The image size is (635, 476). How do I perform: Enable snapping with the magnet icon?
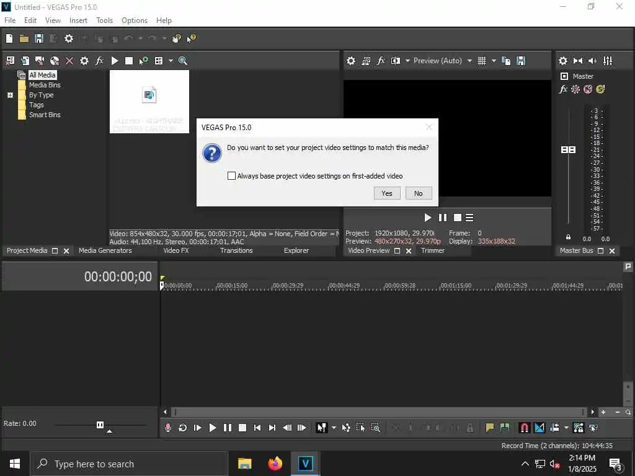click(x=524, y=428)
